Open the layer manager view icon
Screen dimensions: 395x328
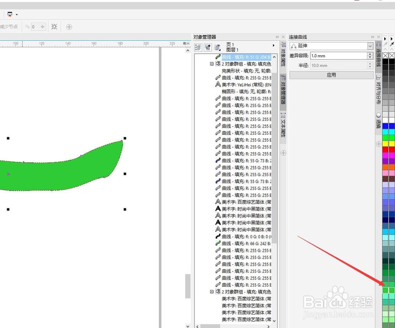click(217, 47)
